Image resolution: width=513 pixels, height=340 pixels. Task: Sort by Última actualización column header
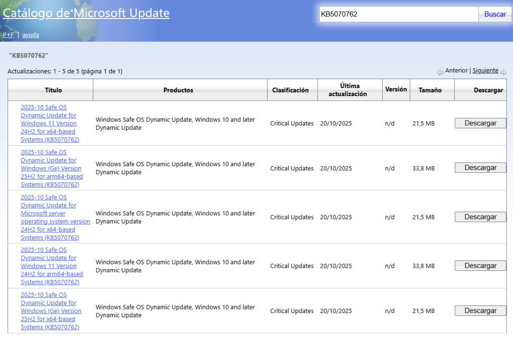coord(347,90)
